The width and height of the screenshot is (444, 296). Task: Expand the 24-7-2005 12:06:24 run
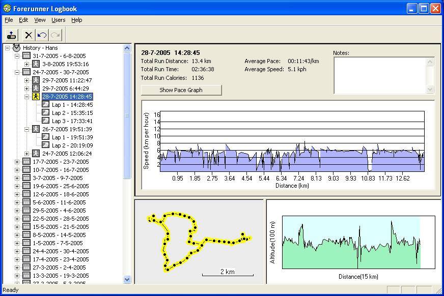click(26, 154)
